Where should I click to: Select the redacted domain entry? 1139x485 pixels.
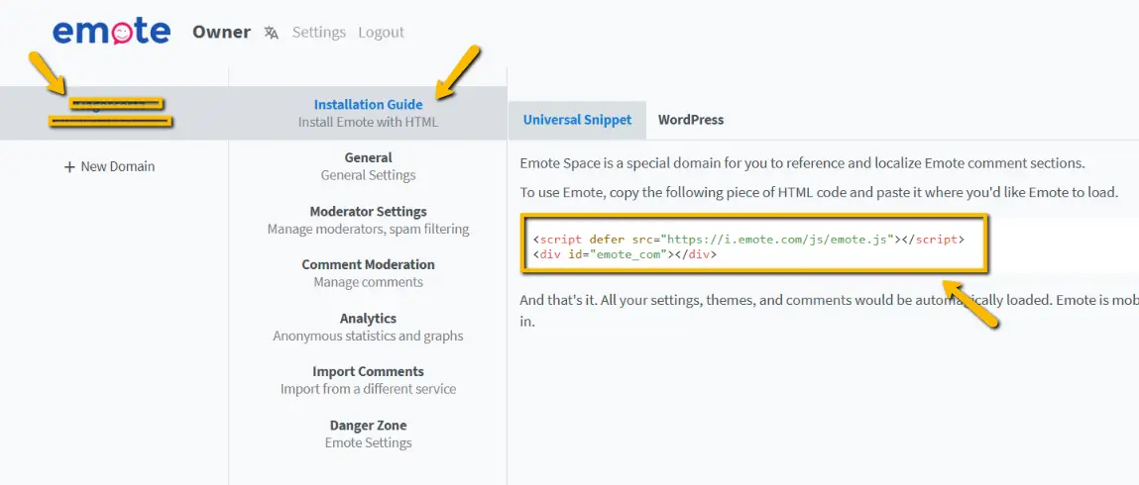(x=113, y=111)
